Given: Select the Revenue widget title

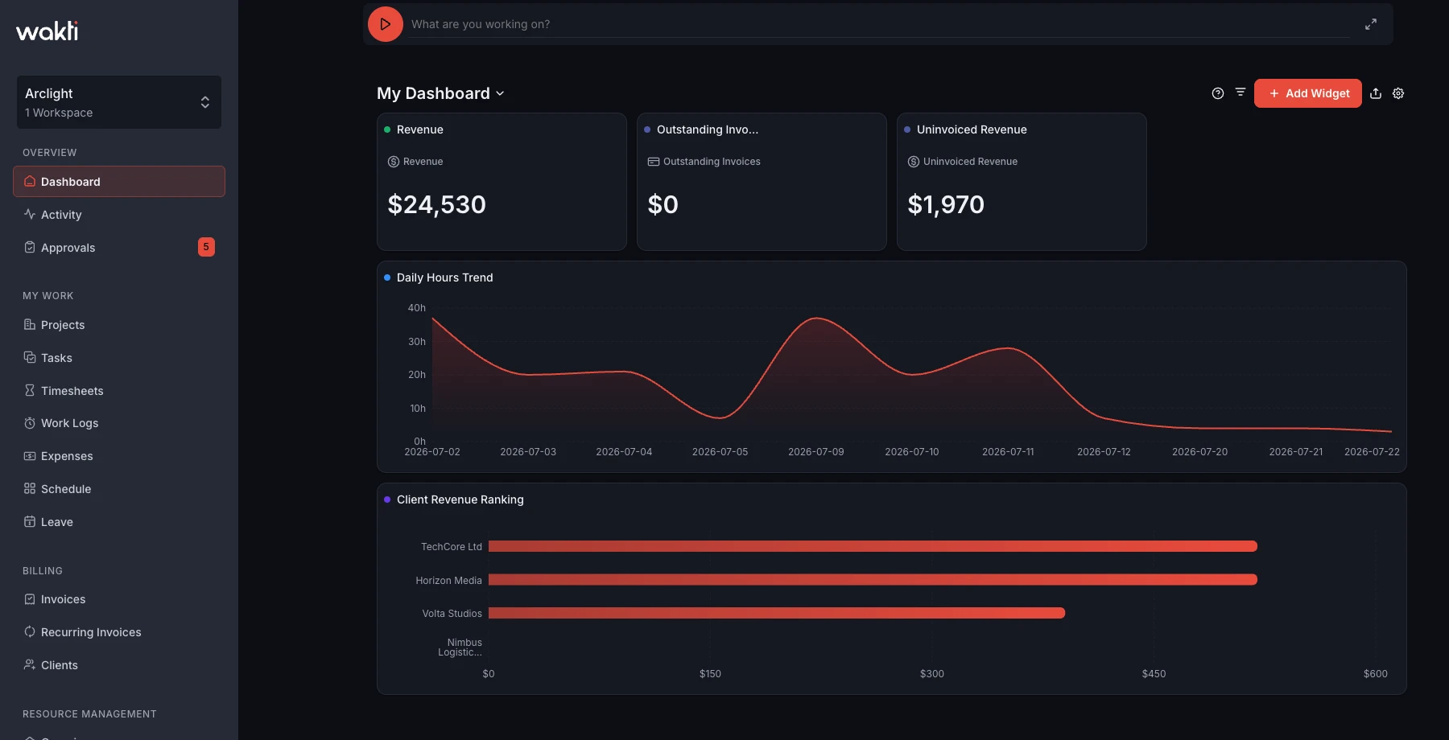Looking at the screenshot, I should pyautogui.click(x=420, y=129).
